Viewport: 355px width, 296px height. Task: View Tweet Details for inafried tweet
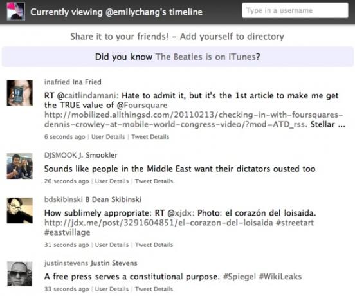click(x=150, y=137)
